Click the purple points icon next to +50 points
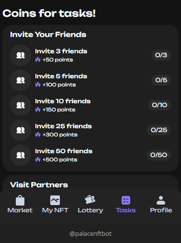The image size is (181, 243). (x=38, y=60)
